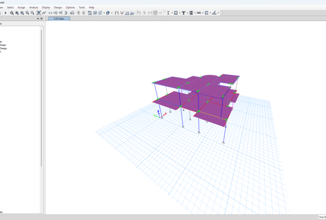Image resolution: width=326 pixels, height=220 pixels.
Task: Click the greyed table-frame display icon
Action: coord(139,13)
